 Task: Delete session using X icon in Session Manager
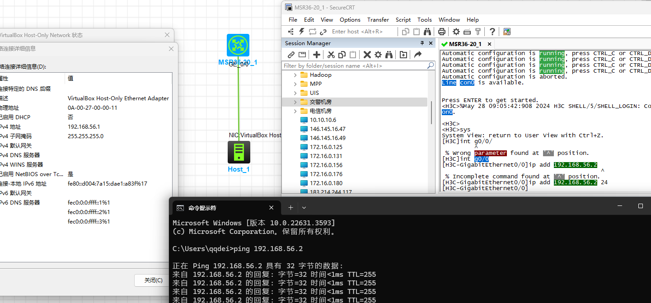tap(367, 55)
